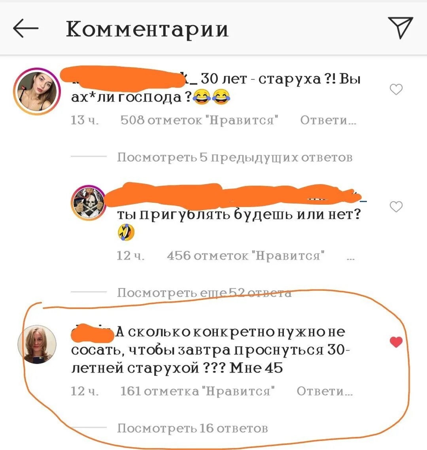Image resolution: width=427 pixels, height=450 pixels.
Task: Tap the back arrow in the header
Action: 26,28
